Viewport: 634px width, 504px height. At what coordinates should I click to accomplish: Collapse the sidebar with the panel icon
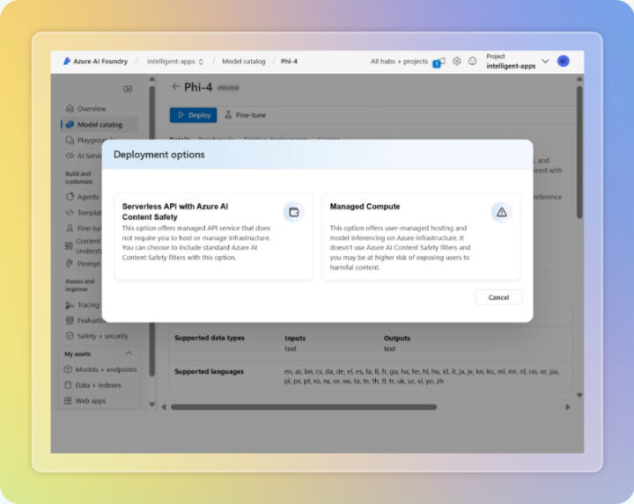point(128,89)
